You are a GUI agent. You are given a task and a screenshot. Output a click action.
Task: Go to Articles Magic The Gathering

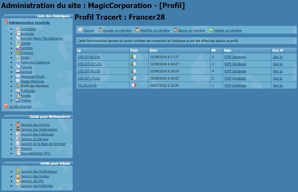42,38
